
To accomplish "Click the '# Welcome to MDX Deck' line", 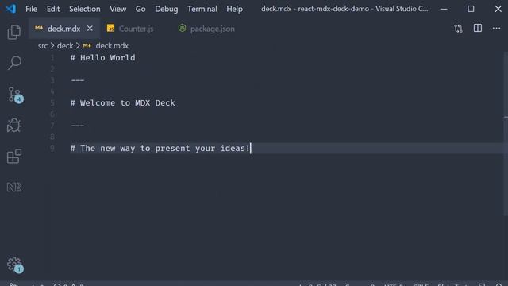I will point(123,102).
